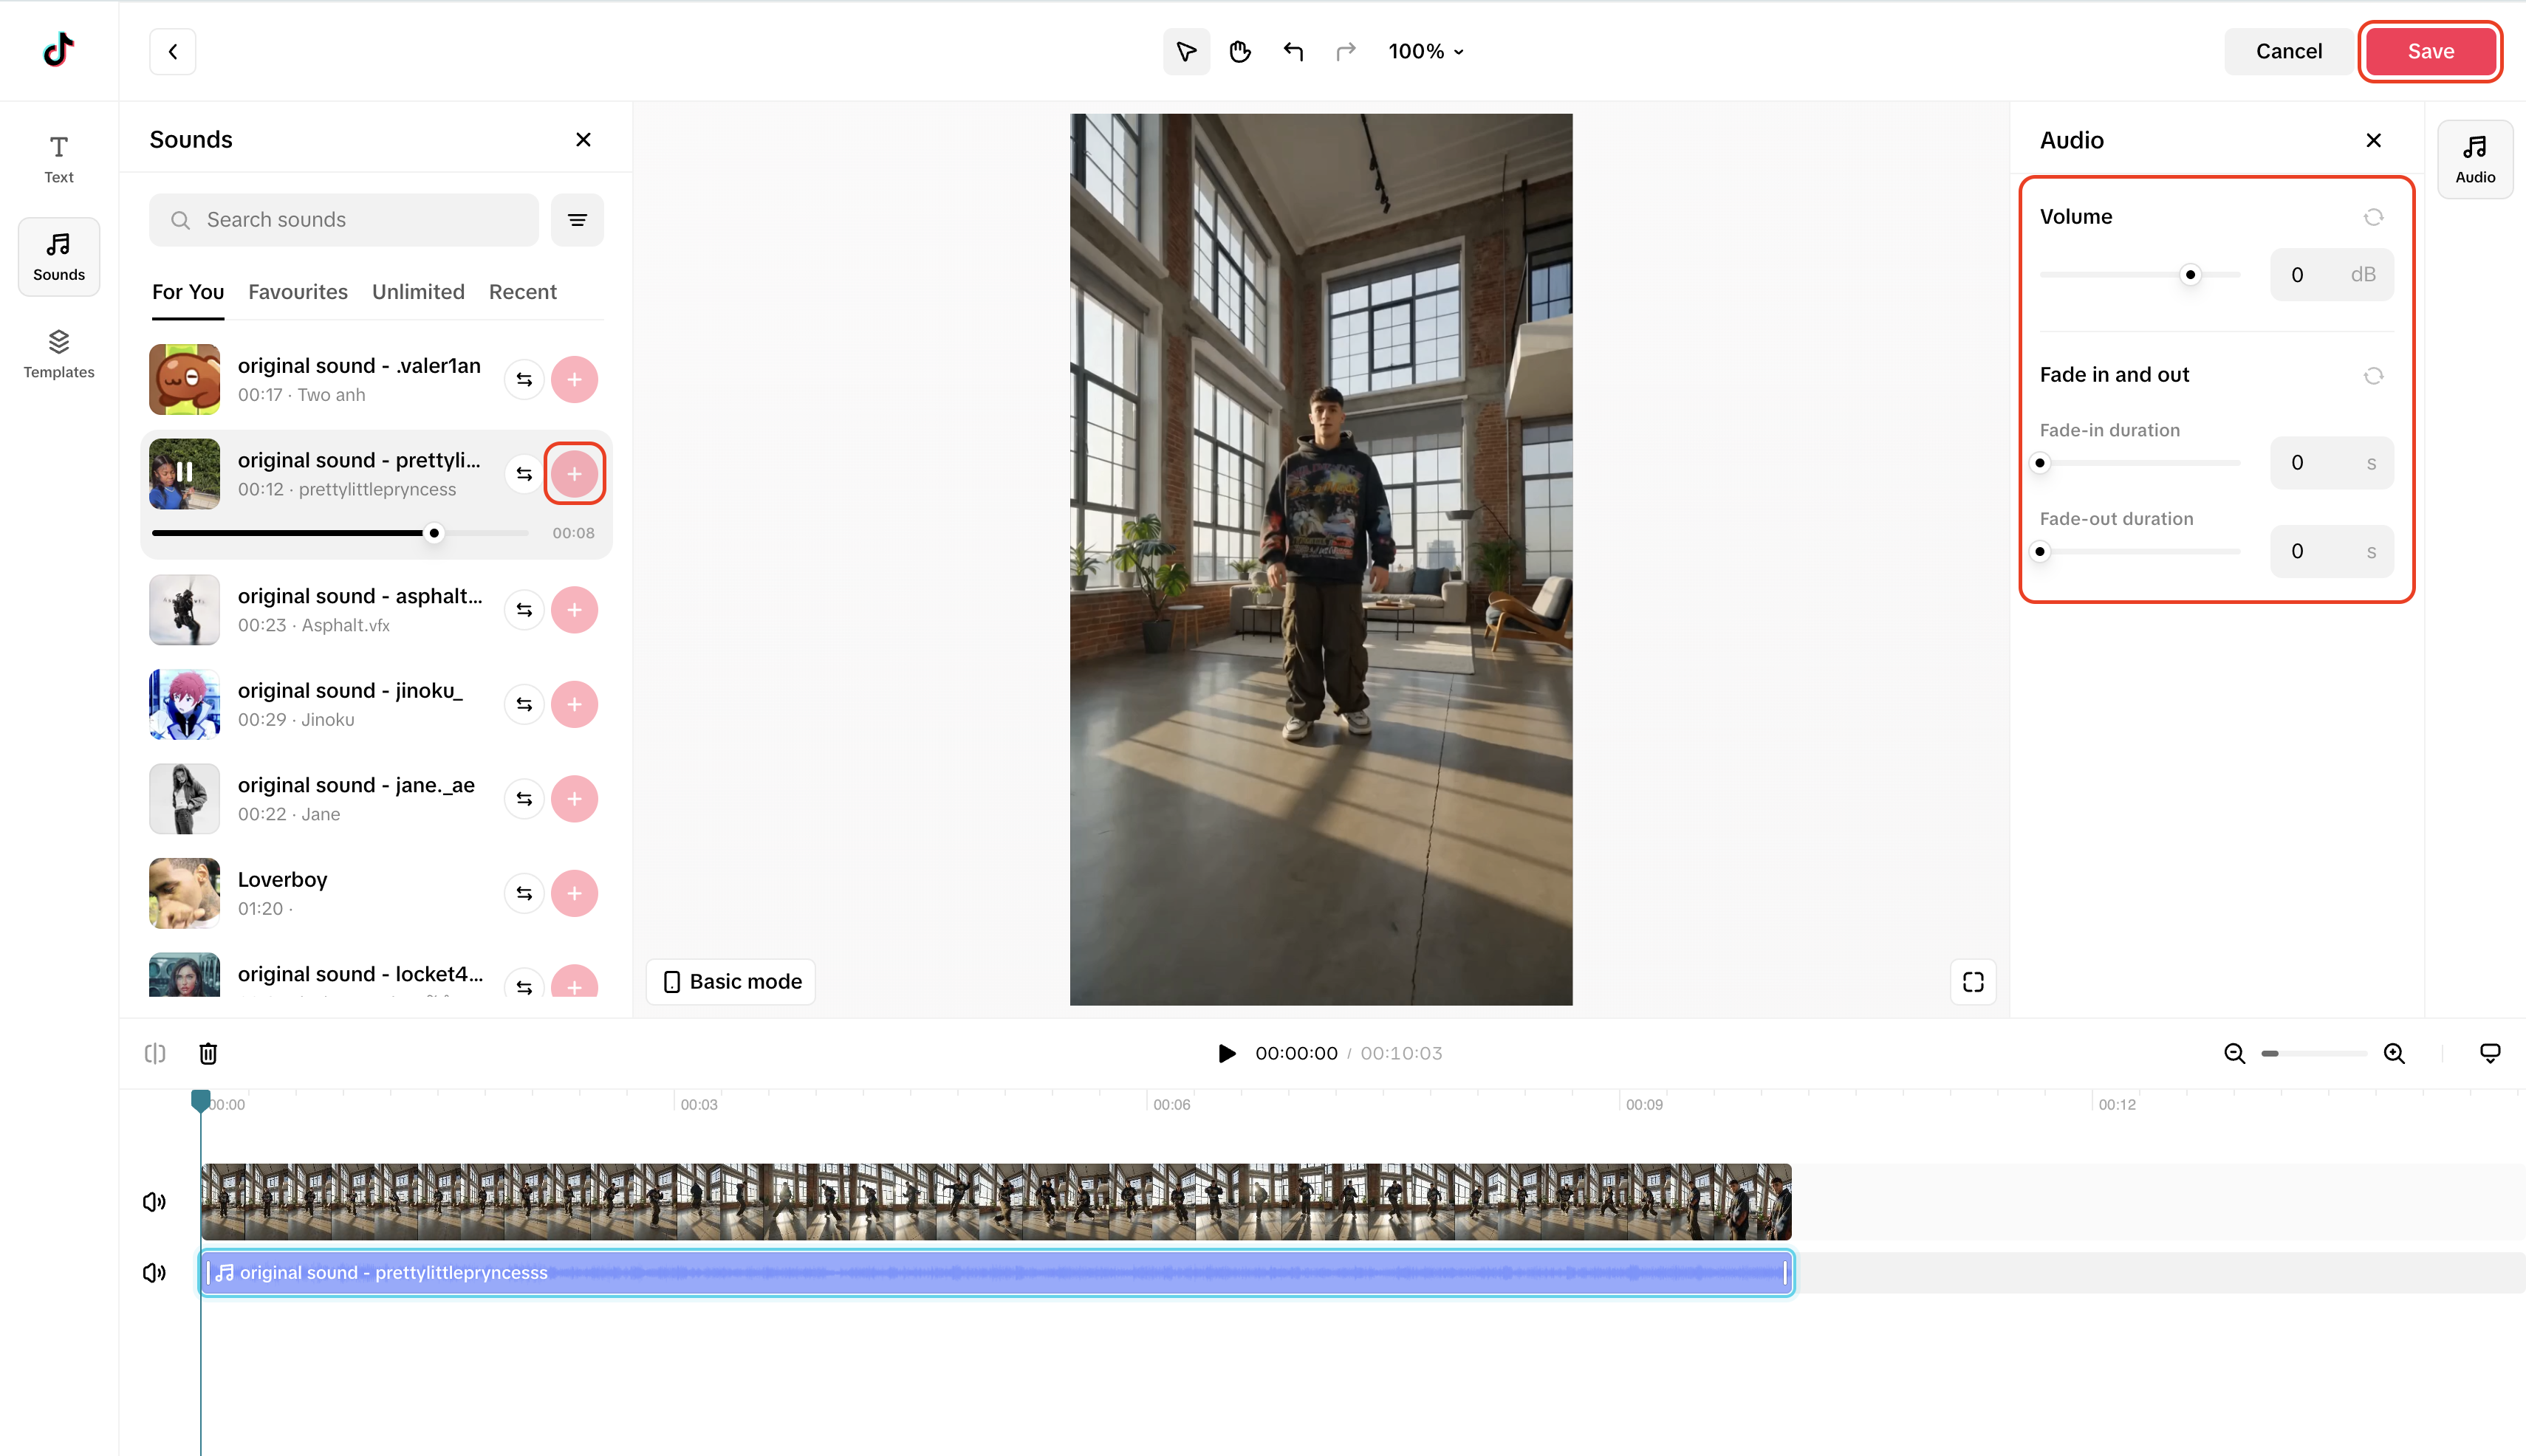2526x1456 pixels.
Task: Switch to the Favourites tab
Action: tap(298, 292)
